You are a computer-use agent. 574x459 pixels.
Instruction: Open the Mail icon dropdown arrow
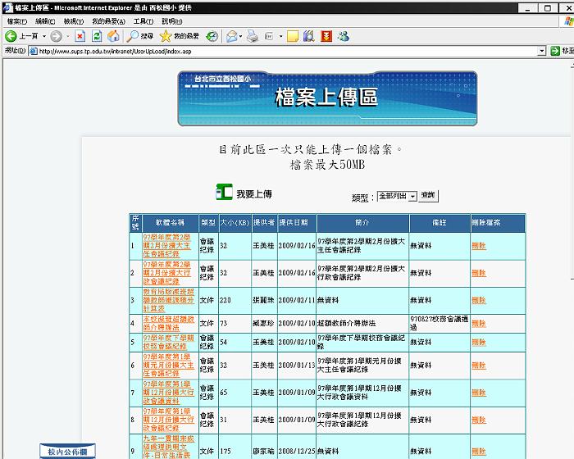240,36
